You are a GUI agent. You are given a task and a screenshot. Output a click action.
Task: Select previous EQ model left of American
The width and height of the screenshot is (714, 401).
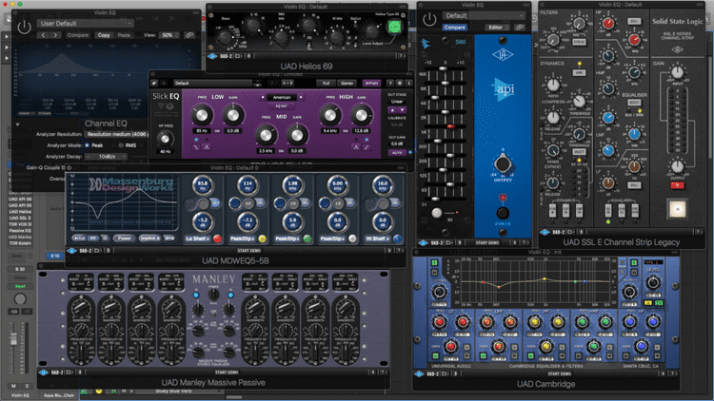point(263,97)
